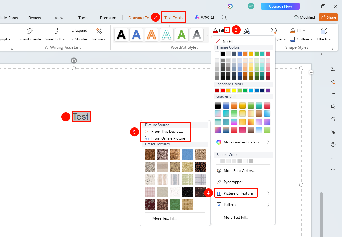Click the Shape Effects cube icon
The width and height of the screenshot is (342, 237).
click(x=324, y=31)
